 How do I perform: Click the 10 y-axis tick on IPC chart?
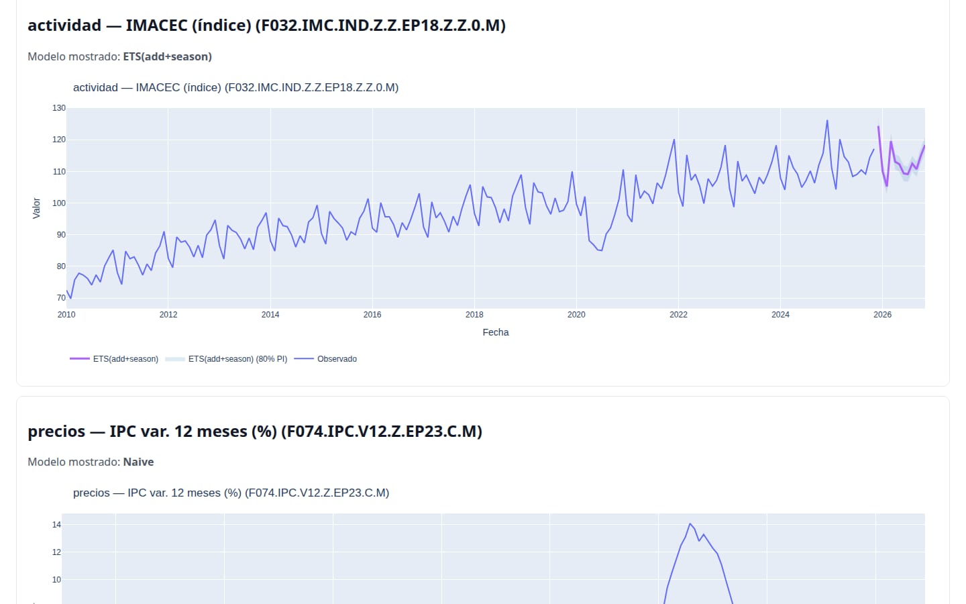click(56, 580)
